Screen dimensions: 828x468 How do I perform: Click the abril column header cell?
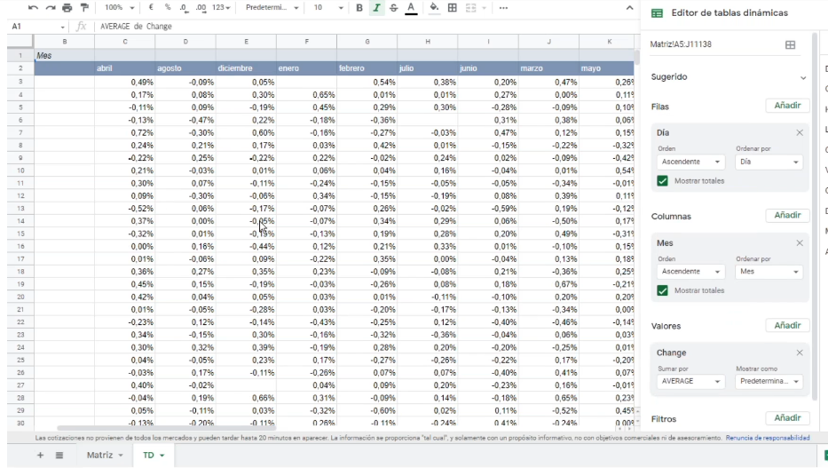124,68
